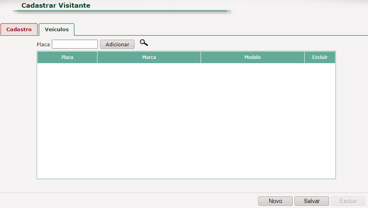Focus the Placa text field
The image size is (368, 208).
click(x=75, y=44)
